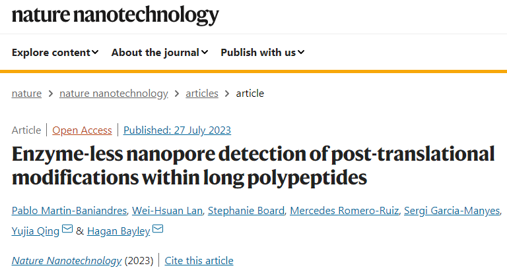
Task: Click Cite this article
Action: coord(199,261)
